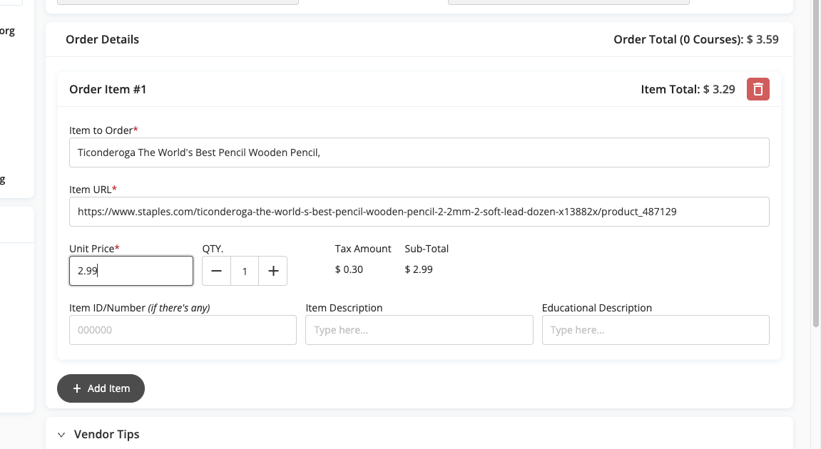The image size is (821, 449).
Task: Delete Order Item #1 with trash icon
Action: [758, 89]
